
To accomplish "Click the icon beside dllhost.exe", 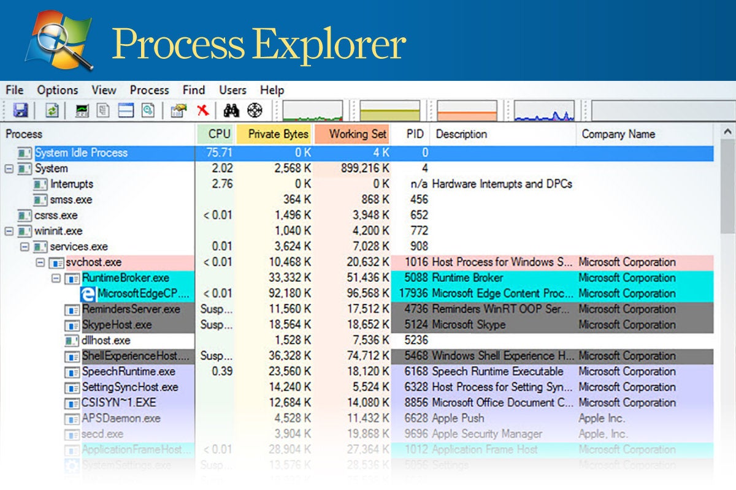I will tap(72, 341).
